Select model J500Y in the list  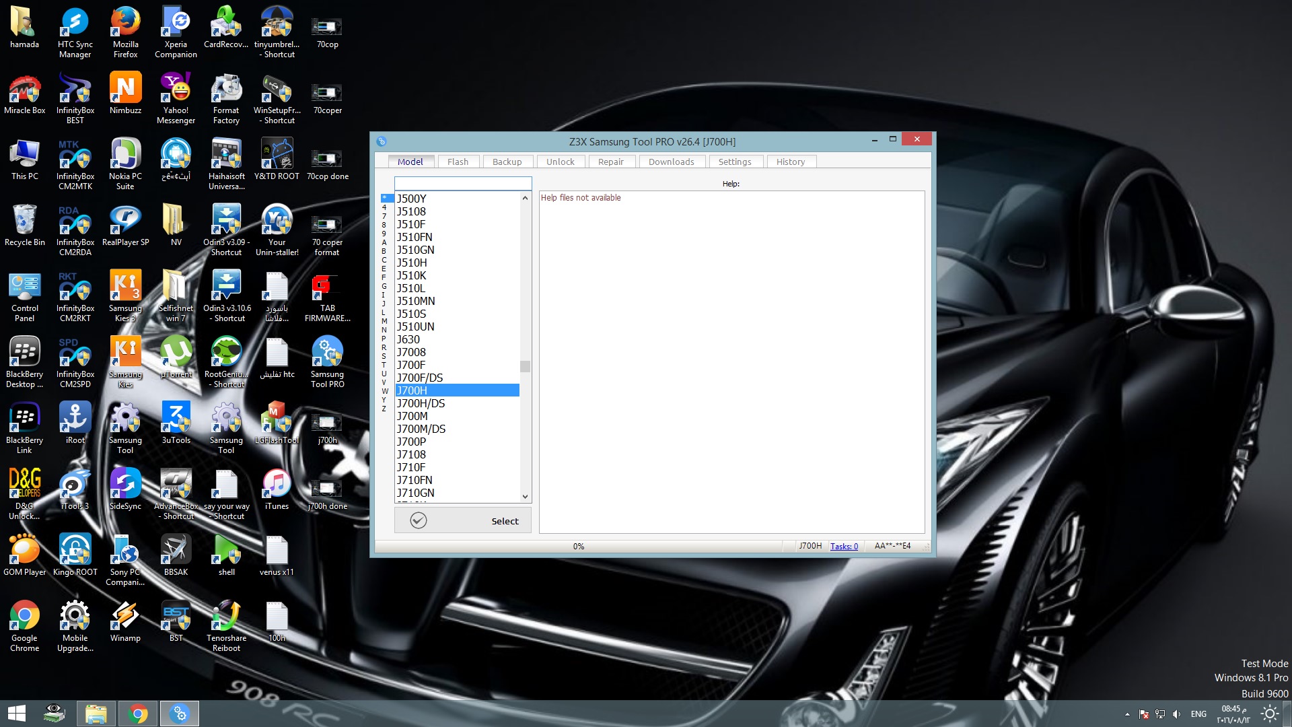tap(457, 199)
